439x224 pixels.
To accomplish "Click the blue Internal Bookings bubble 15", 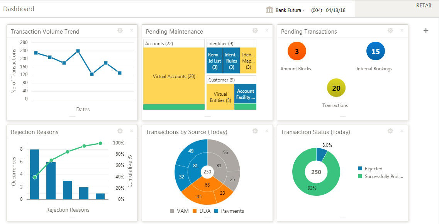I will [375, 51].
